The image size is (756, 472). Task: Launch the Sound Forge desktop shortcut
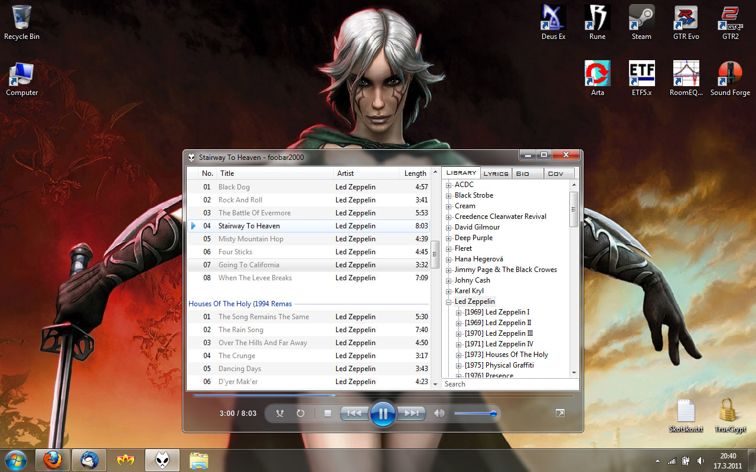pyautogui.click(x=730, y=79)
